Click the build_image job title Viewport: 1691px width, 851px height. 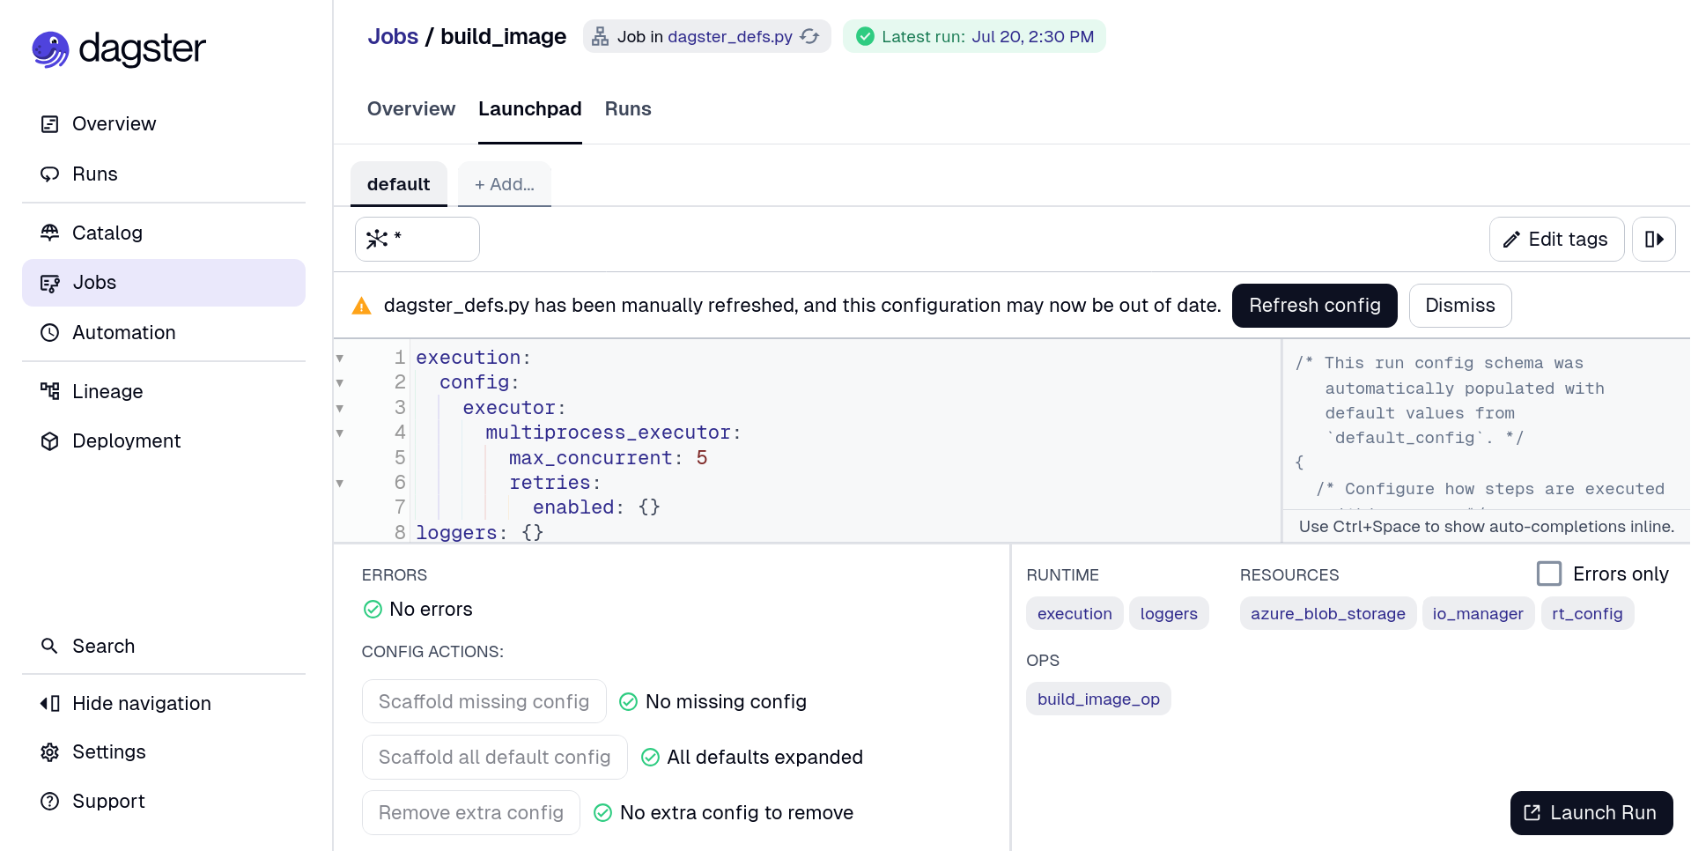[x=503, y=36]
